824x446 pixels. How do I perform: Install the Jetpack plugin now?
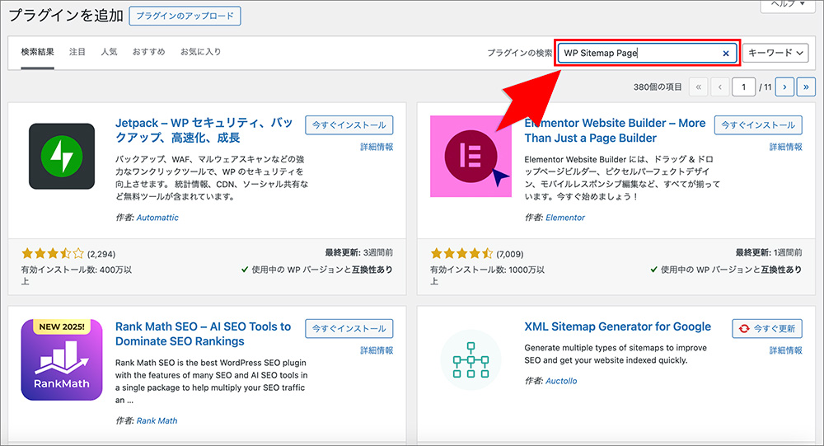pyautogui.click(x=349, y=125)
